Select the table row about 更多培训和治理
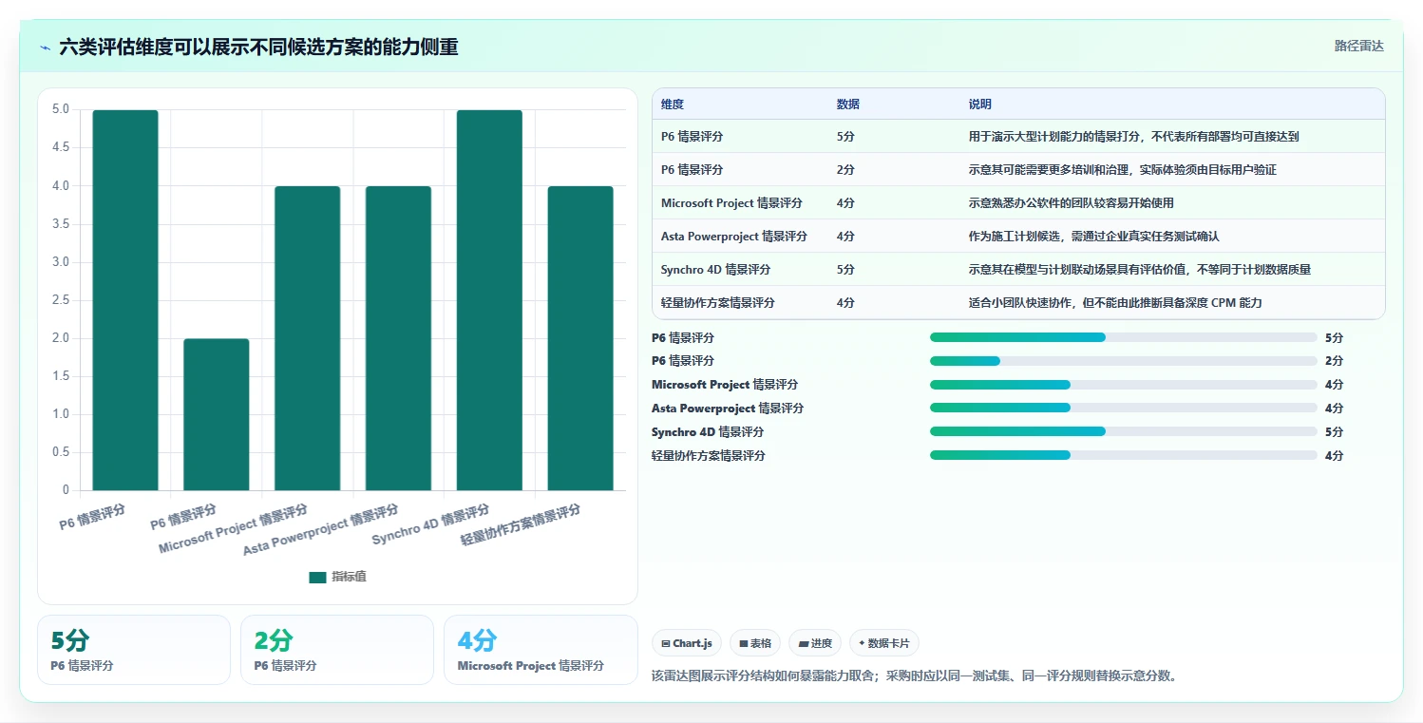 [x=1018, y=170]
